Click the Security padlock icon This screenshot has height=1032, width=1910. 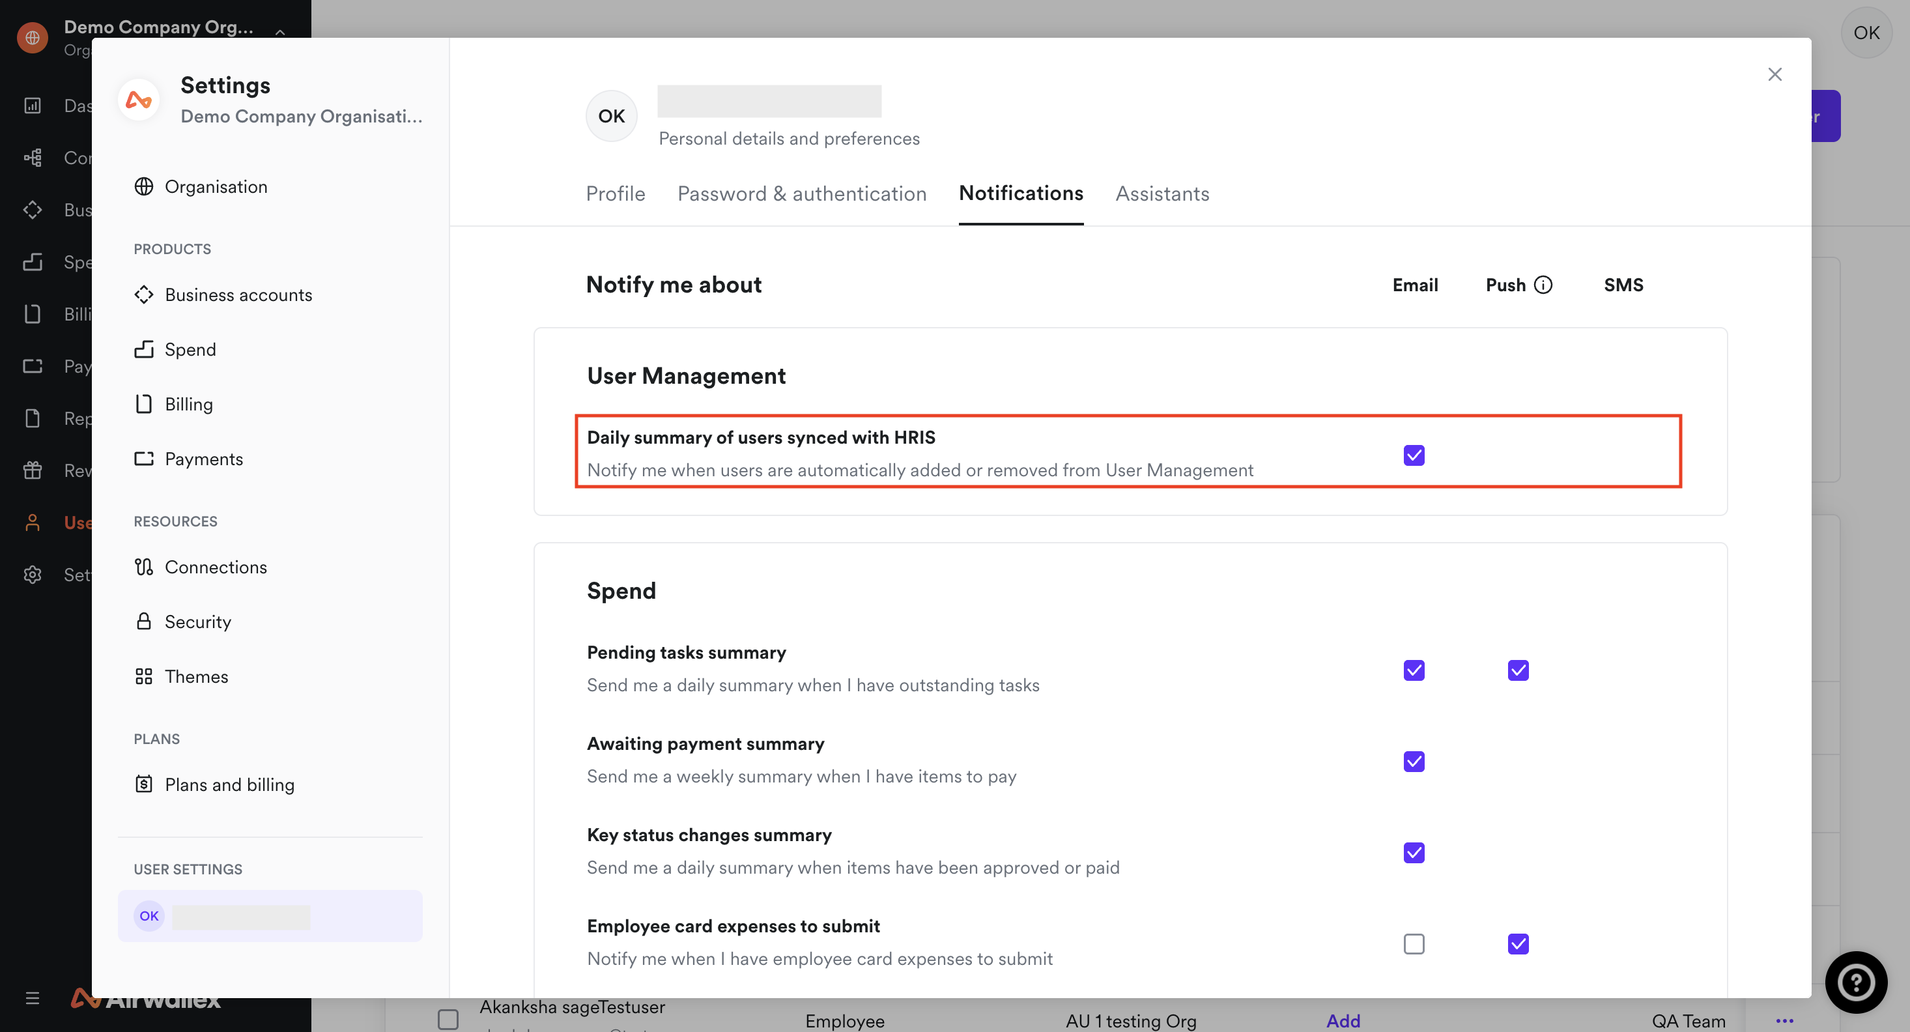(144, 622)
